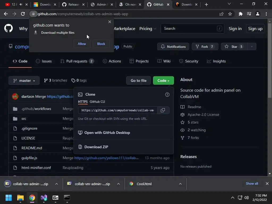The width and height of the screenshot is (272, 204).
Task: Open the src folder
Action: [x=24, y=119]
